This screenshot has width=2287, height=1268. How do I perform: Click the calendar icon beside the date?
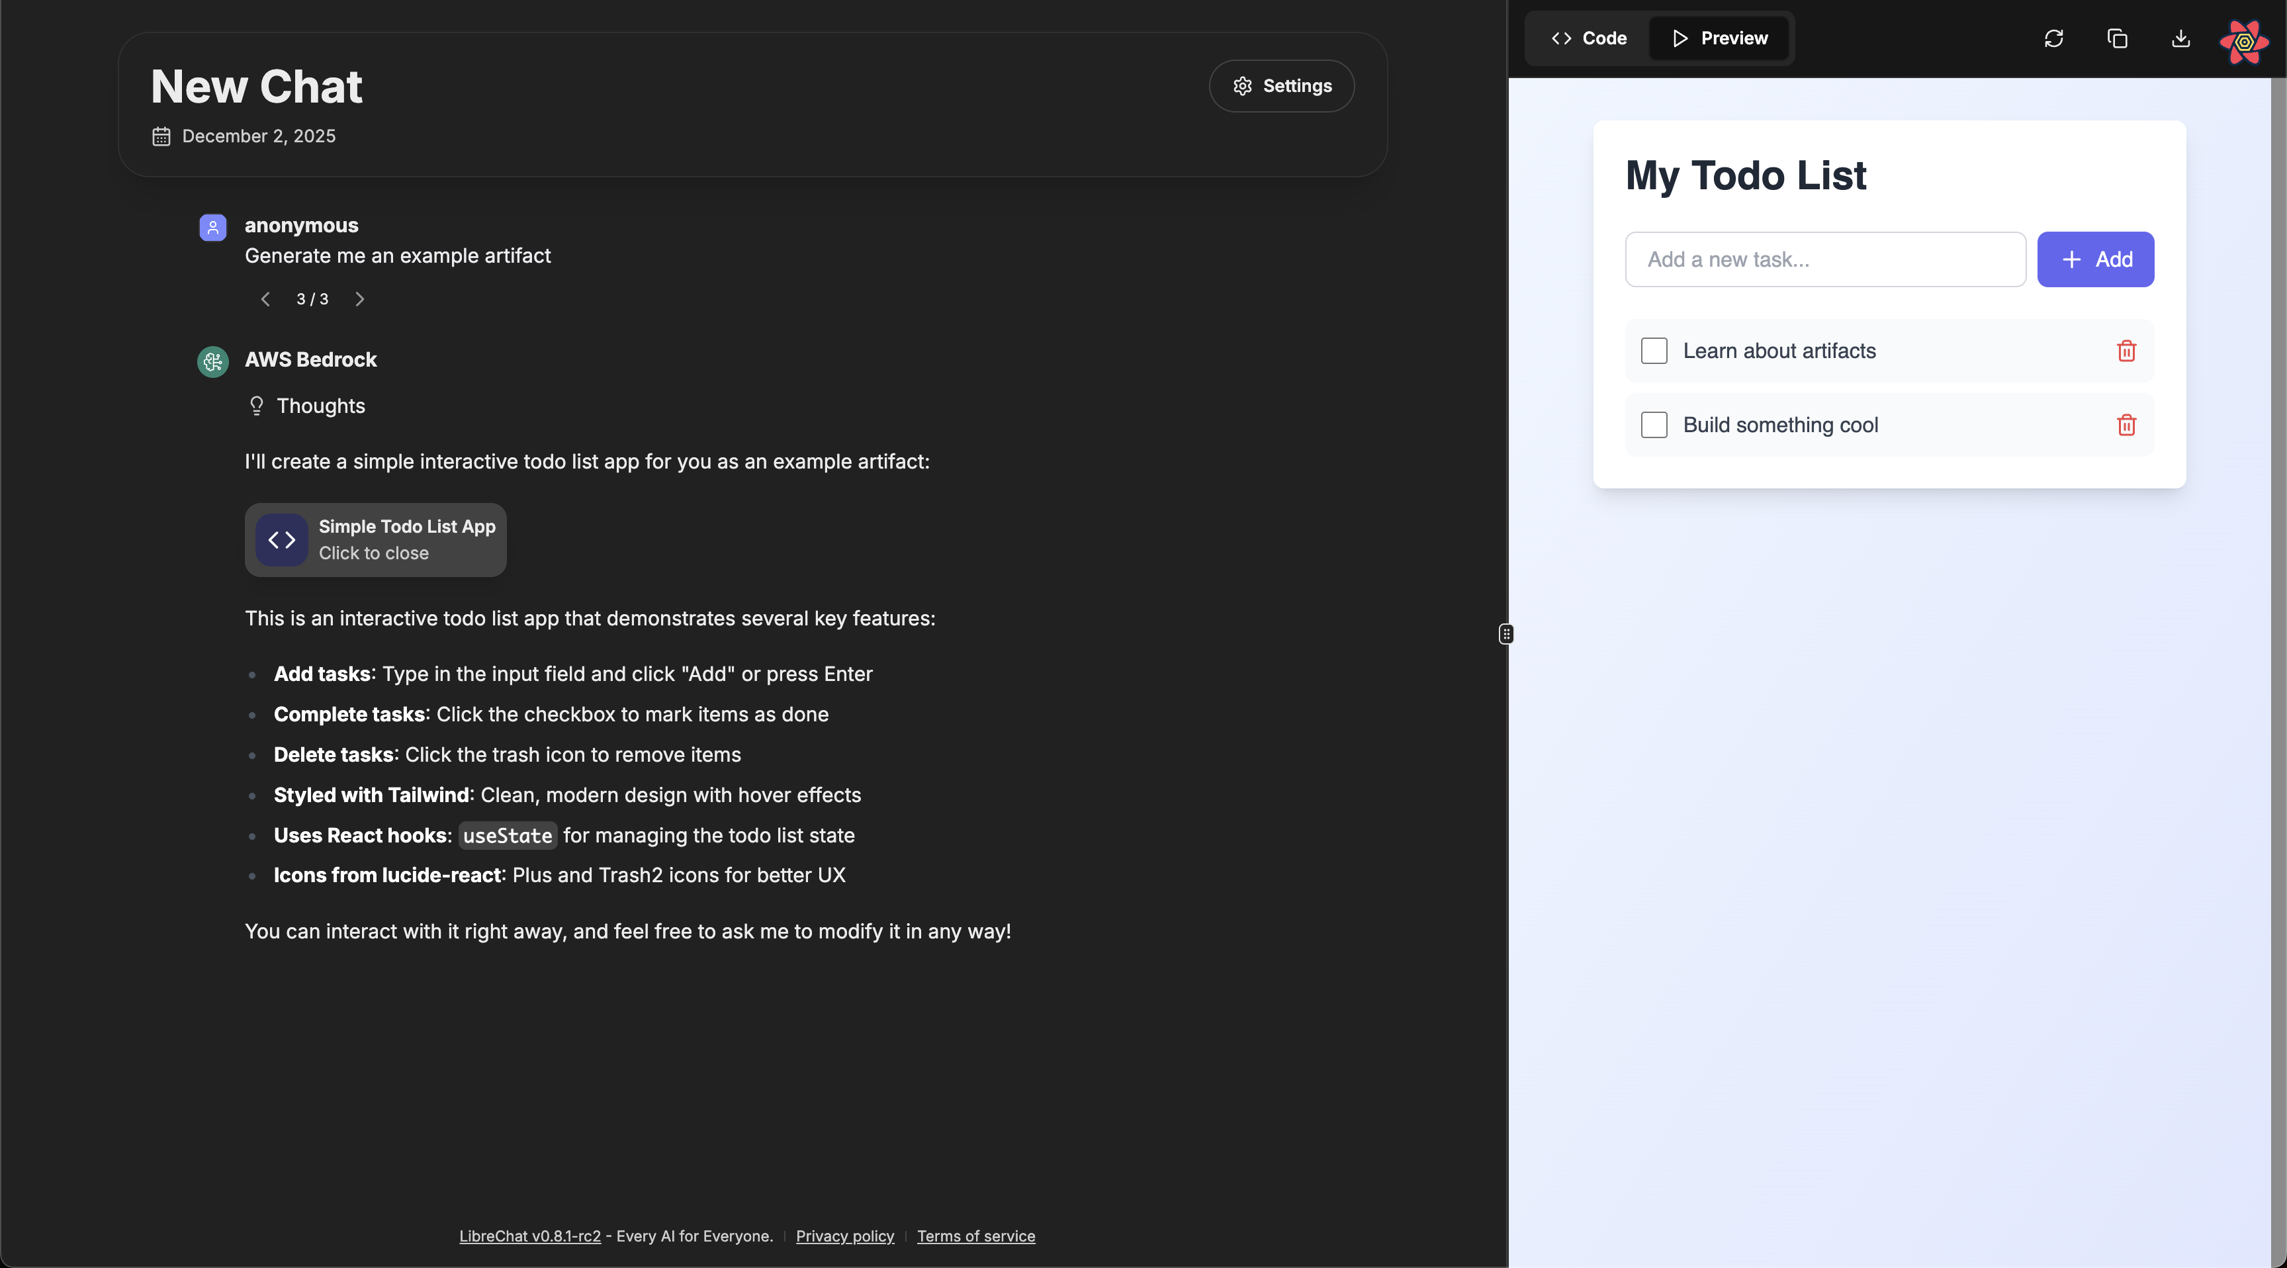pos(161,137)
